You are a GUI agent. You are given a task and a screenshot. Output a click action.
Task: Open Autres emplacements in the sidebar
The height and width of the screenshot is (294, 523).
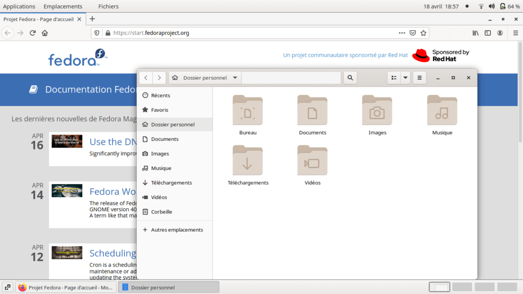pyautogui.click(x=175, y=230)
